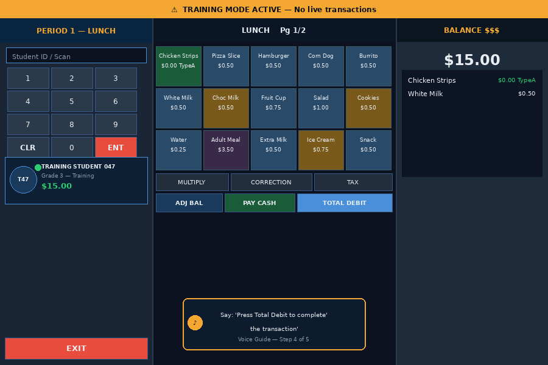Exit the POS with EXIT button
The image size is (548, 365).
(x=76, y=349)
